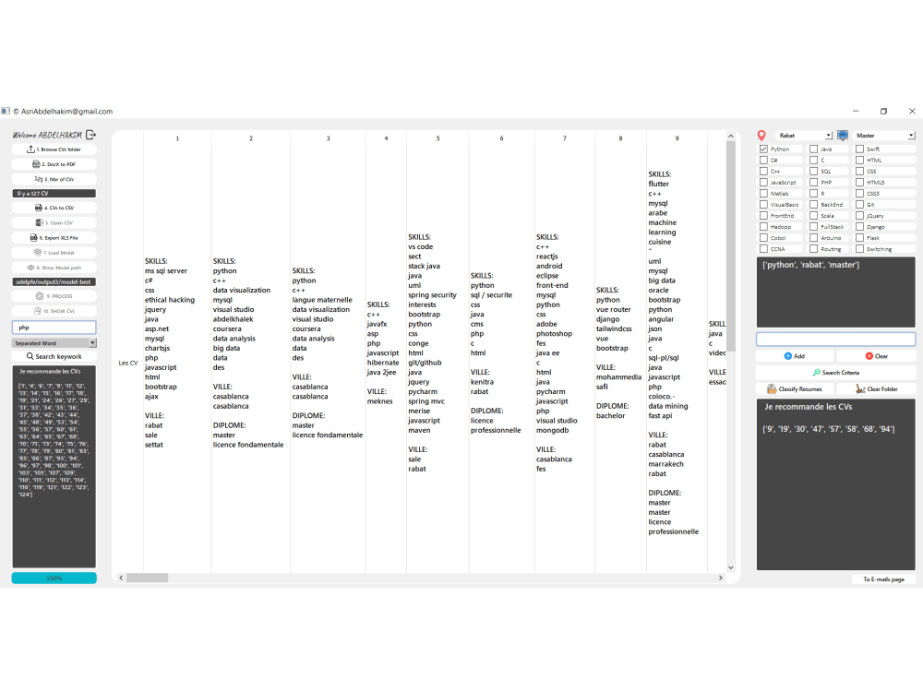This screenshot has width=923, height=692.
Task: Click the flutter skill in column 9
Action: [x=659, y=184]
